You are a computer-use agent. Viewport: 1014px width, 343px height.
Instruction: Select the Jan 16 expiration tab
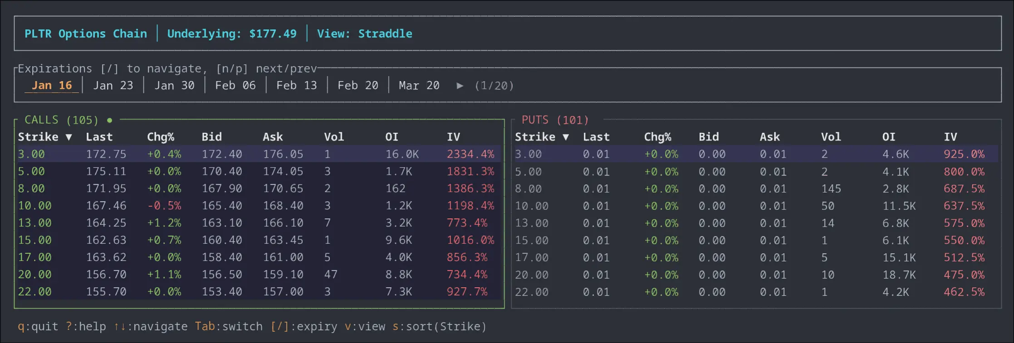coord(52,85)
